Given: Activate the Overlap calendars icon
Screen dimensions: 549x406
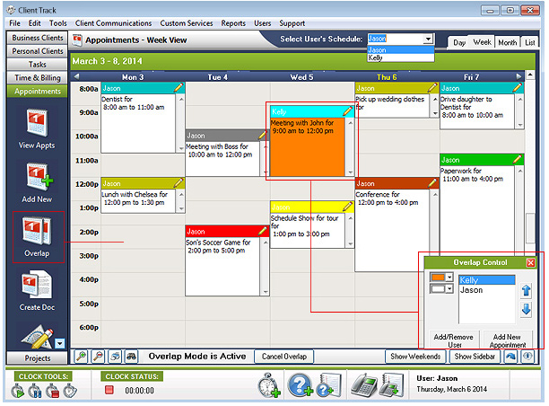Looking at the screenshot, I should (37, 231).
